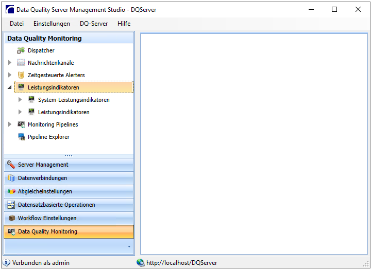Click the window resize grip in corner
The image size is (371, 270).
366,264
